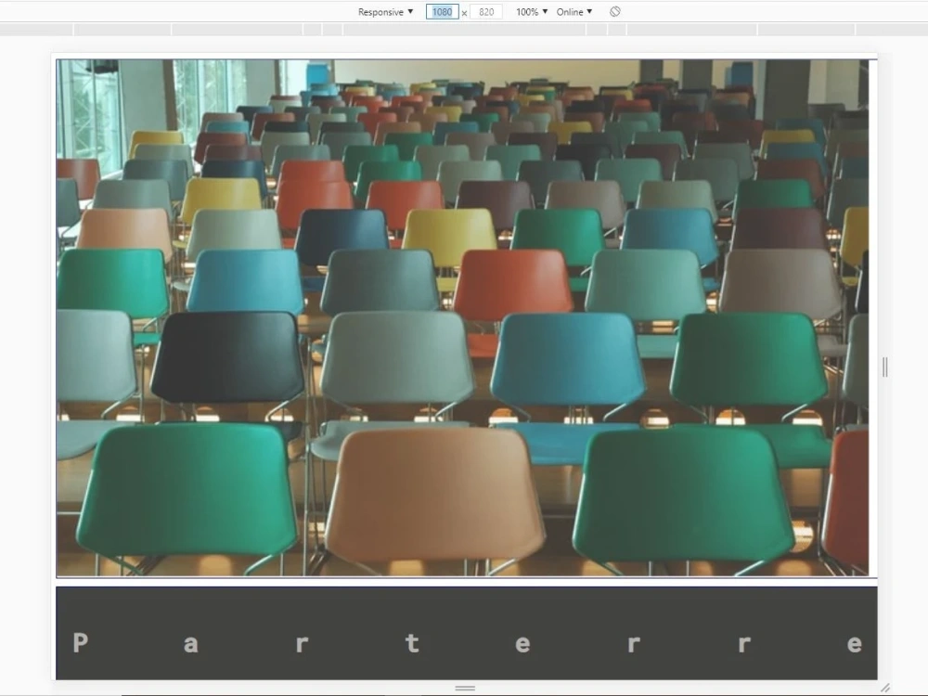This screenshot has height=696, width=928.
Task: Open the 100% zoom dropdown
Action: click(532, 12)
